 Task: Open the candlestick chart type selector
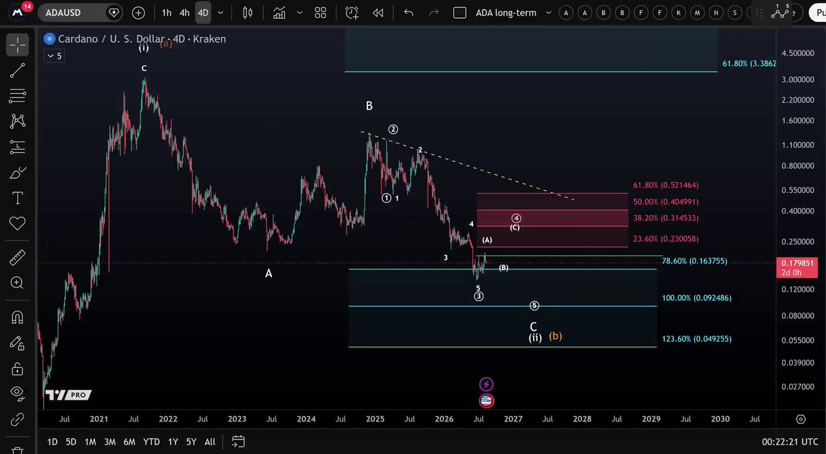tap(248, 12)
